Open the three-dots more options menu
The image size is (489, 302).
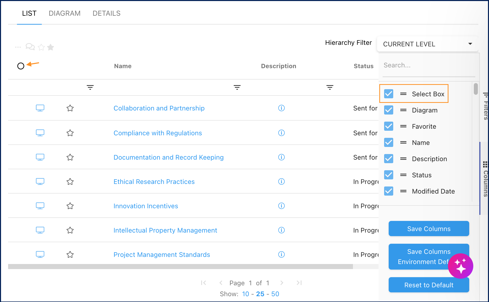click(18, 47)
